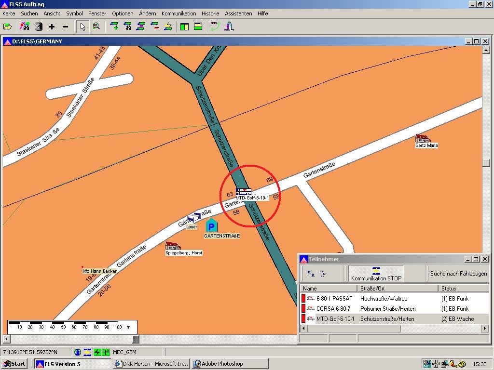Click the map horizontal scrollbar thumb
The image size is (494, 370).
[x=136, y=339]
